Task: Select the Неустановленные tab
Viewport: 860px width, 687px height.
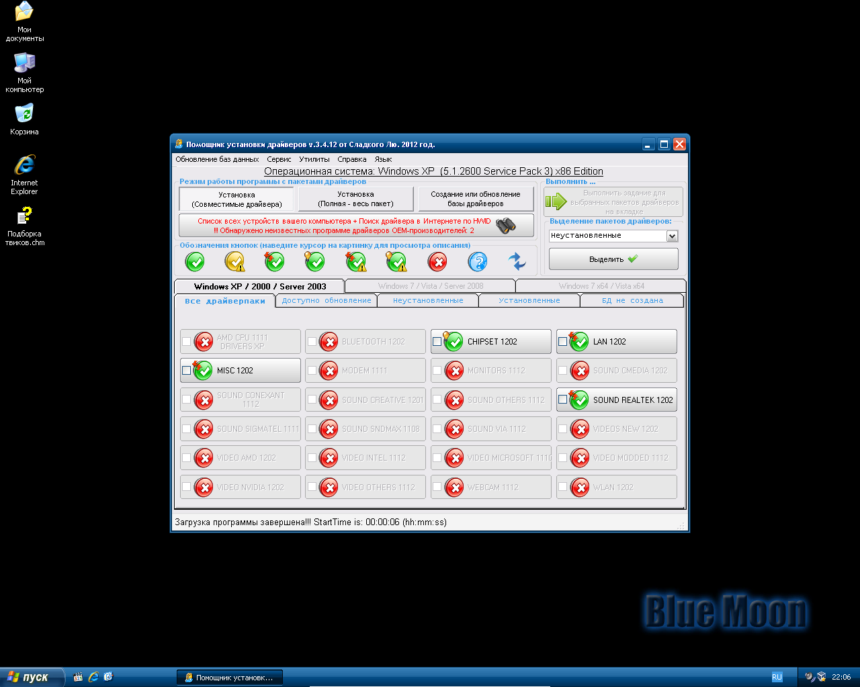Action: pyautogui.click(x=428, y=301)
